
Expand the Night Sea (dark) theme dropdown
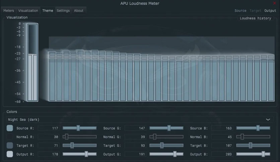(x=139, y=119)
